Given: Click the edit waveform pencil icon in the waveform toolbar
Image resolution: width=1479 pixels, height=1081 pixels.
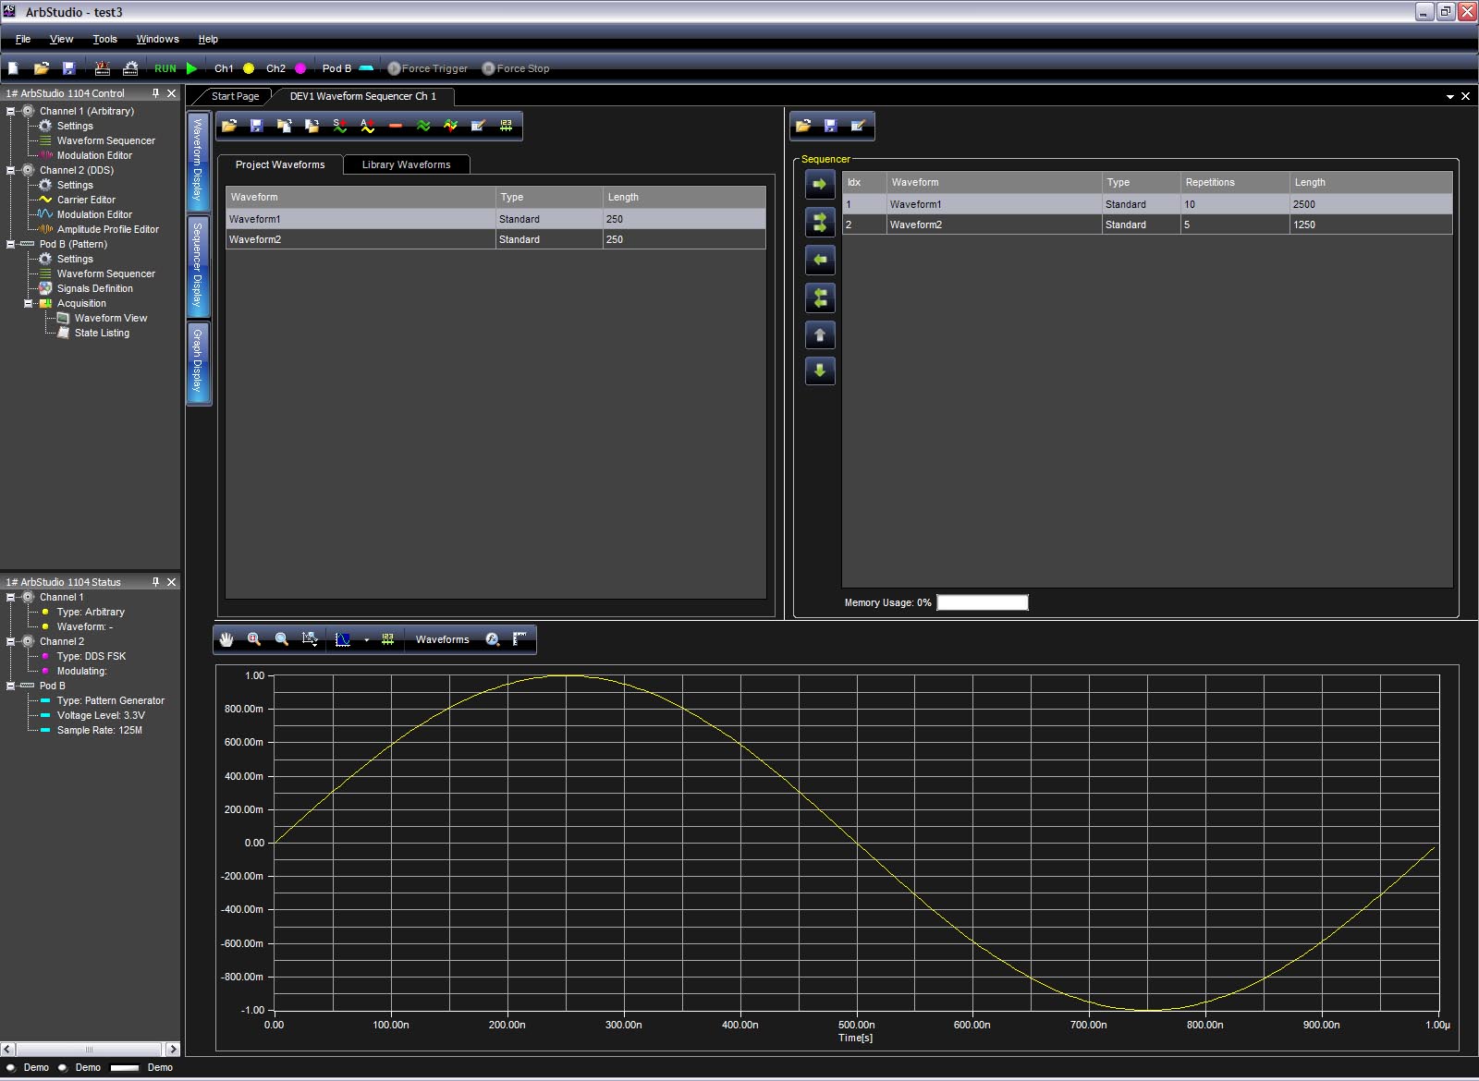Looking at the screenshot, I should coord(478,126).
